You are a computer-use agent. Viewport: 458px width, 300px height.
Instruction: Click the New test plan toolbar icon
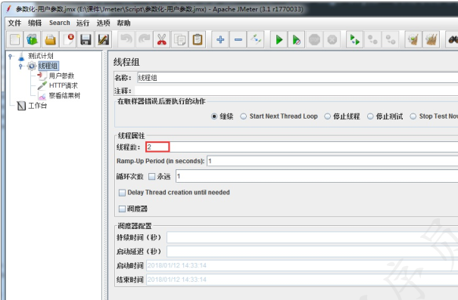[x=15, y=39]
